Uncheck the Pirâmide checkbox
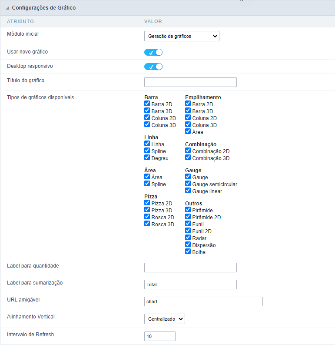335x345 pixels. (188, 210)
